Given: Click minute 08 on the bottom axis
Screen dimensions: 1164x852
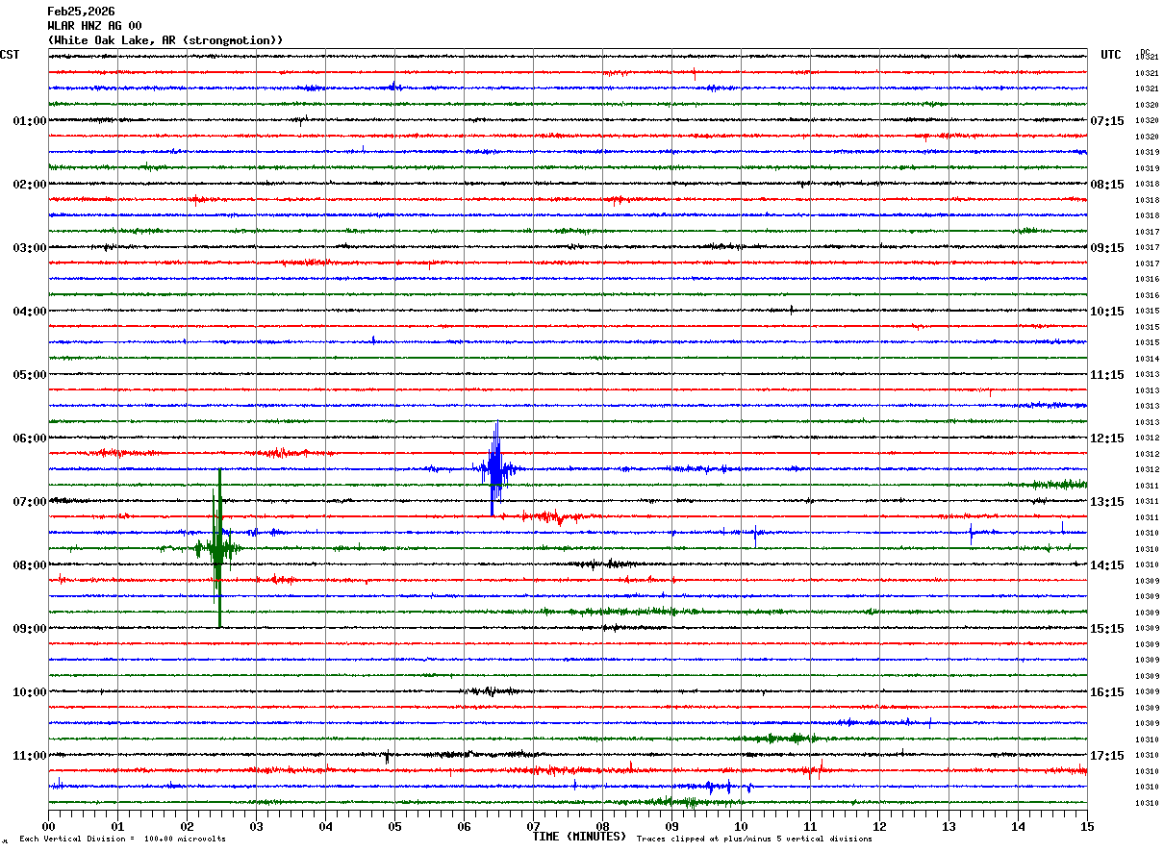Looking at the screenshot, I should (602, 826).
